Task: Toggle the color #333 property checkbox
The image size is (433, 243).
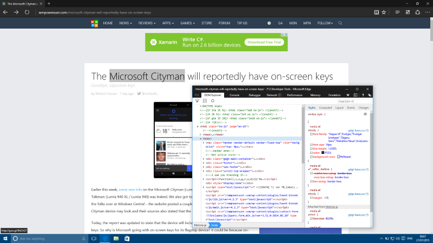Action: click(x=311, y=153)
